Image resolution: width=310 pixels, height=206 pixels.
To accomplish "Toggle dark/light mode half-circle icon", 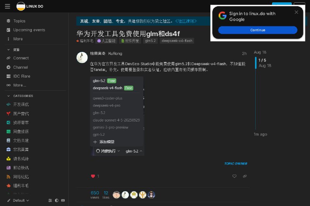I will [x=57, y=201].
